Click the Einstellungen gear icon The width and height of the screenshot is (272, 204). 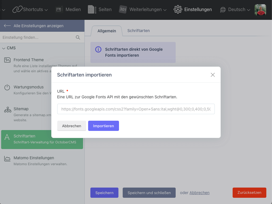pyautogui.click(x=178, y=9)
